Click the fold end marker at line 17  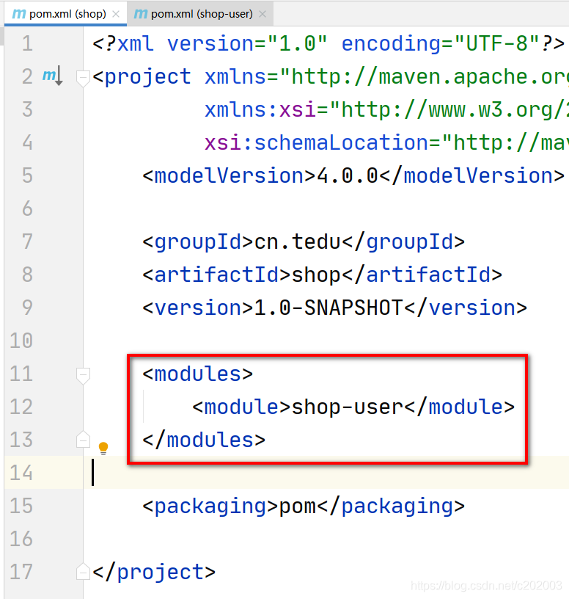pos(83,572)
